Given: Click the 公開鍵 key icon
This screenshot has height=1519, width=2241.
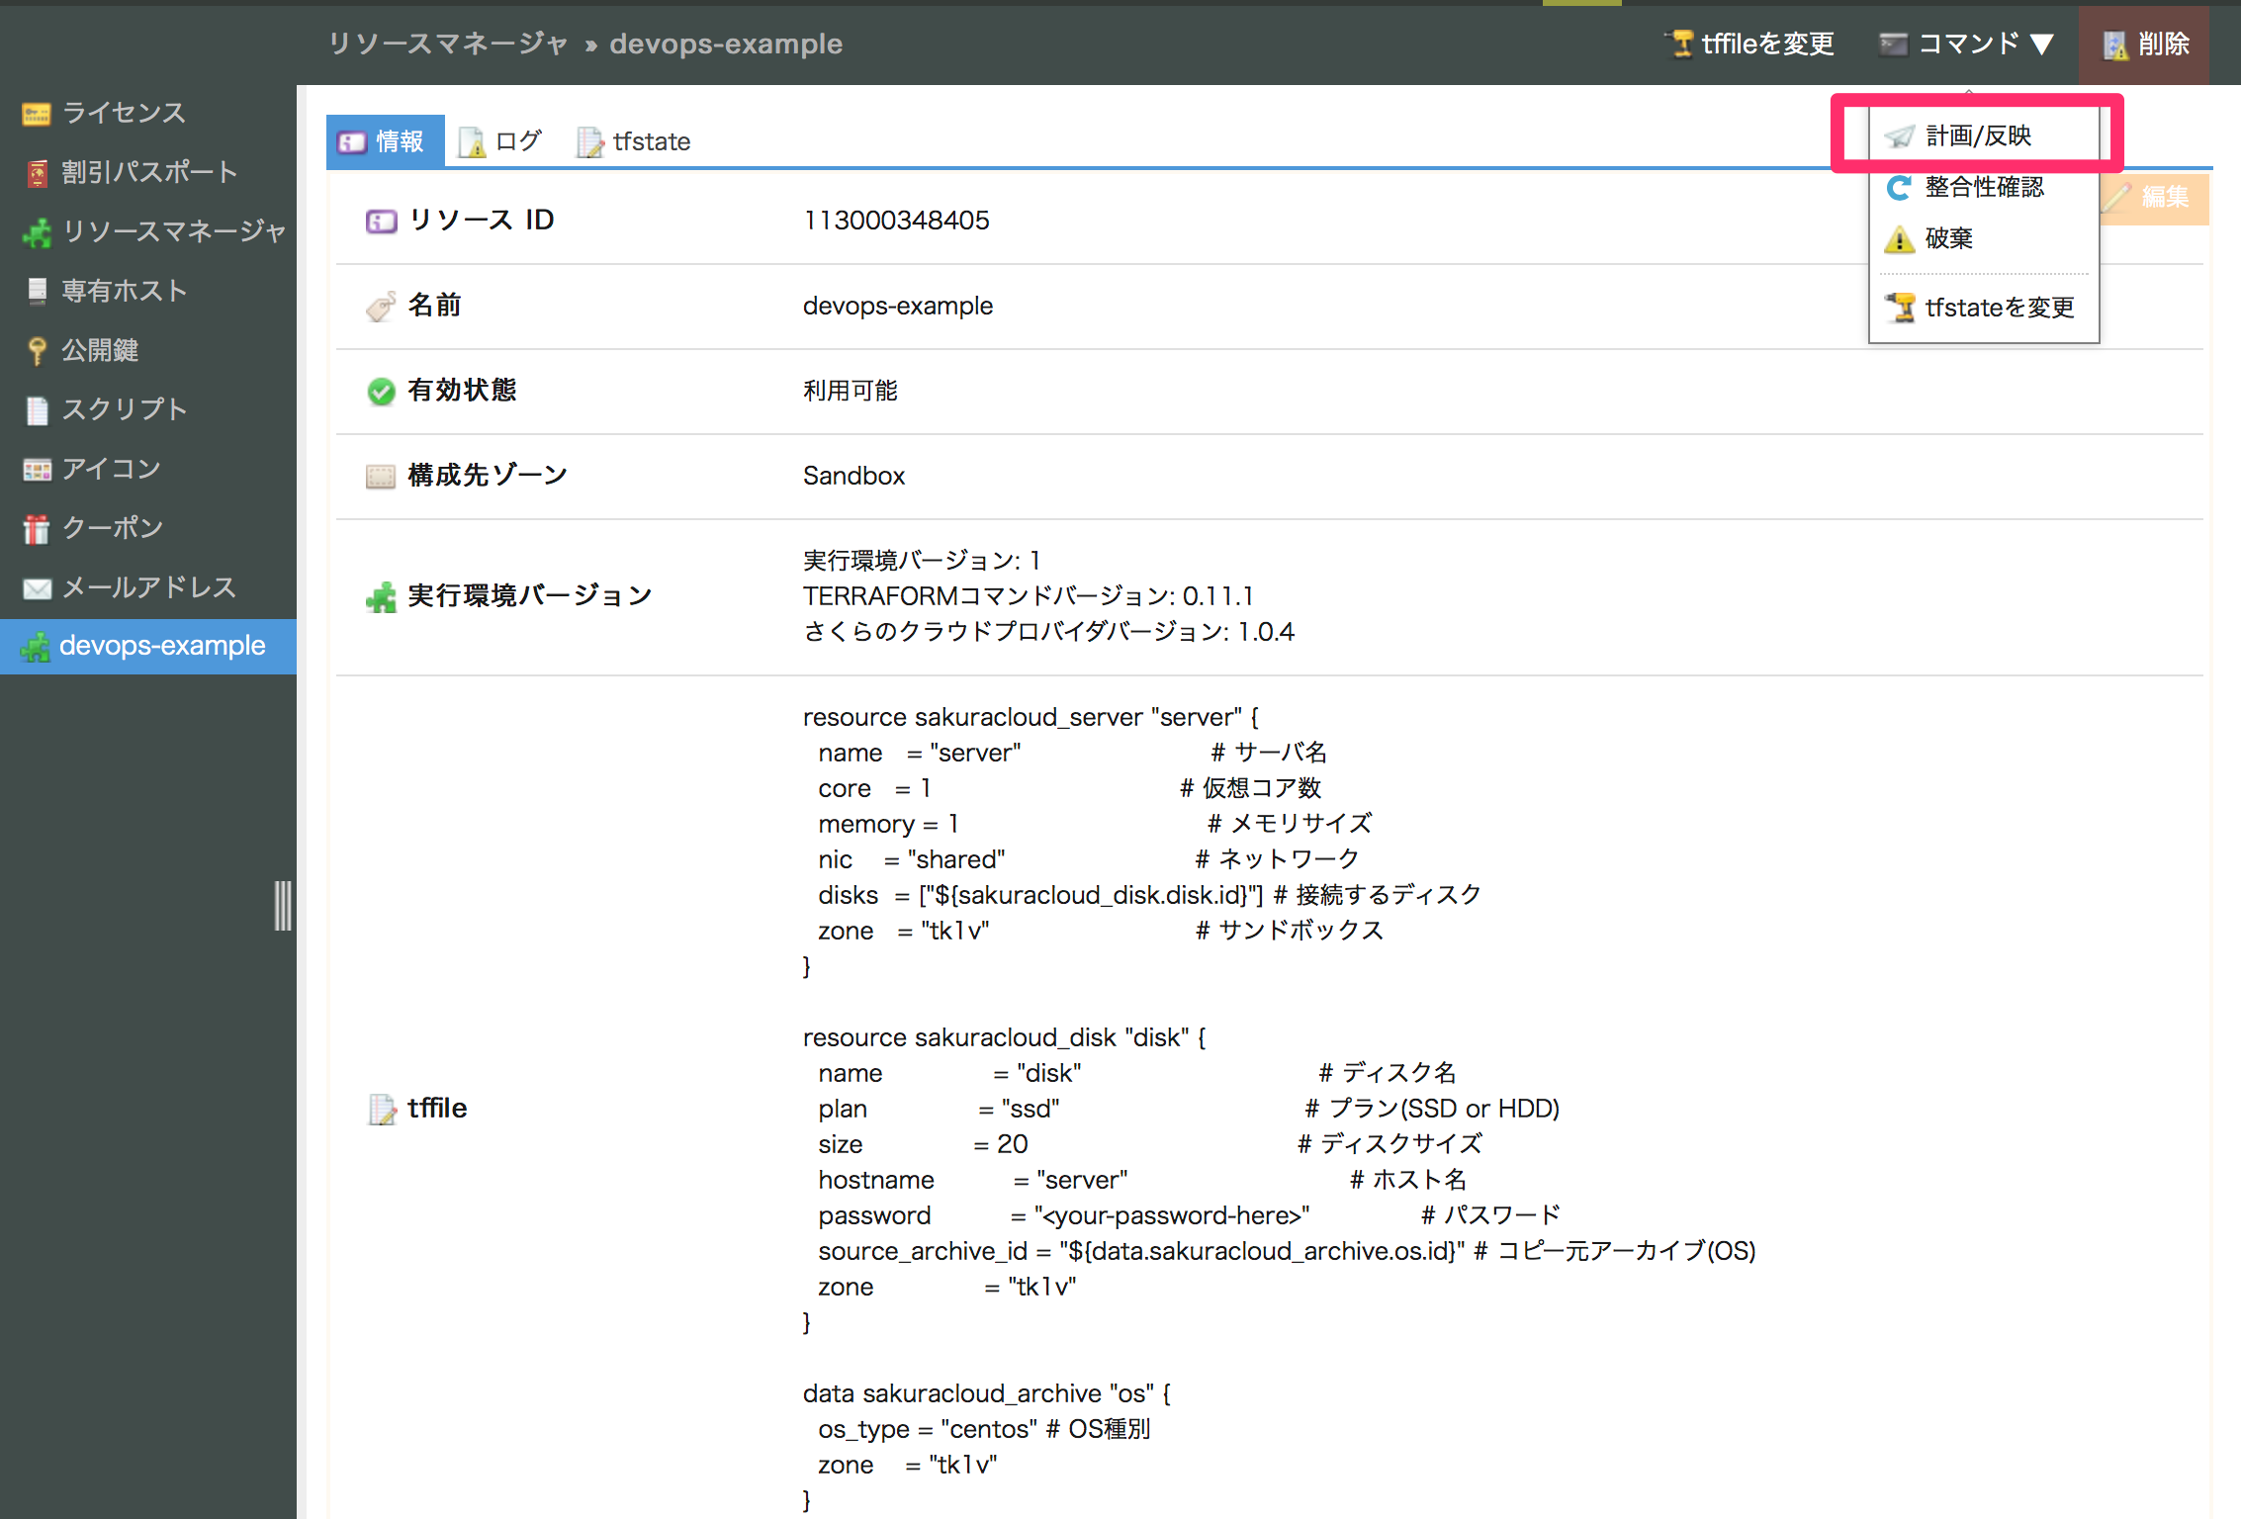Looking at the screenshot, I should (37, 351).
